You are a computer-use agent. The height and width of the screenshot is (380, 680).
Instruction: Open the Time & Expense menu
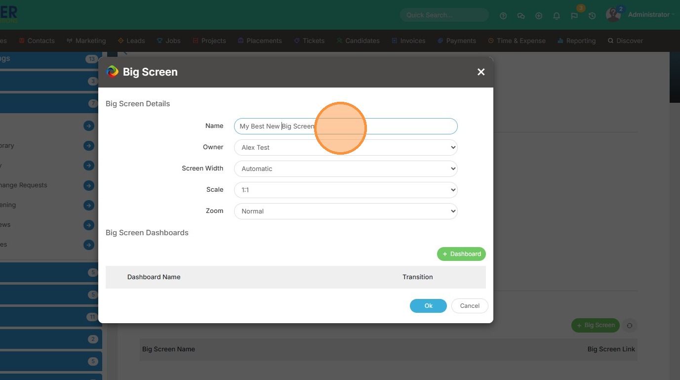click(517, 41)
